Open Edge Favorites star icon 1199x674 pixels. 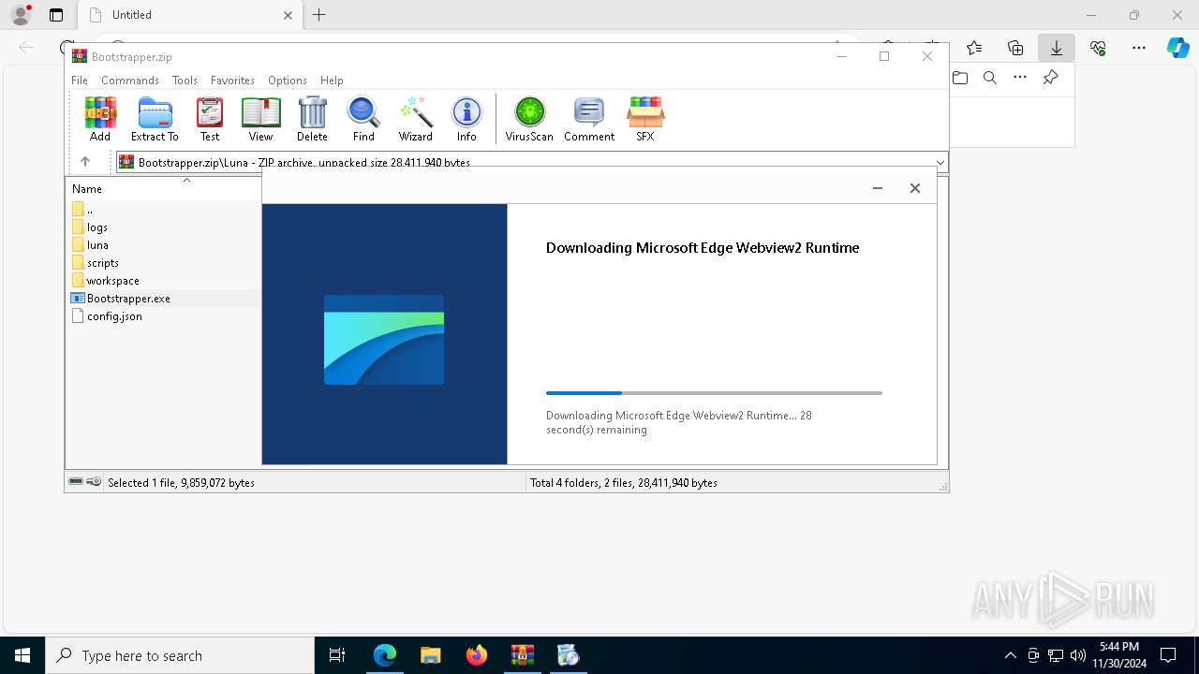(x=974, y=48)
